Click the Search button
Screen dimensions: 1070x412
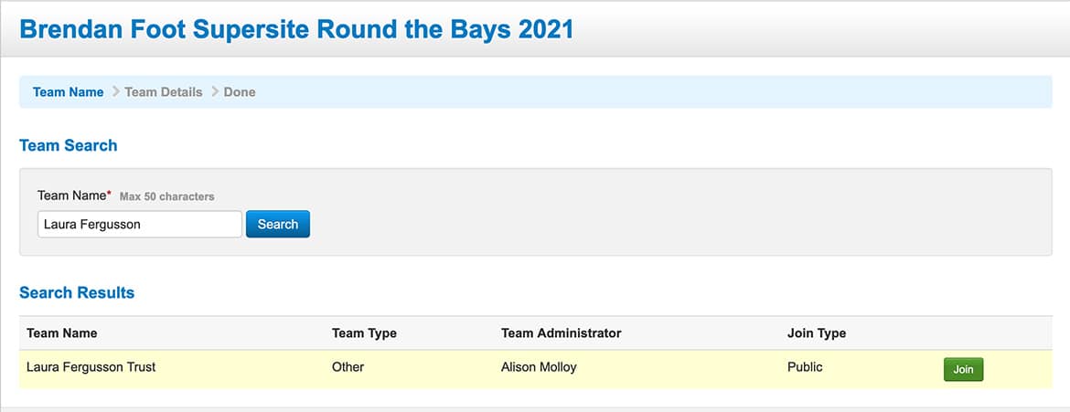277,224
